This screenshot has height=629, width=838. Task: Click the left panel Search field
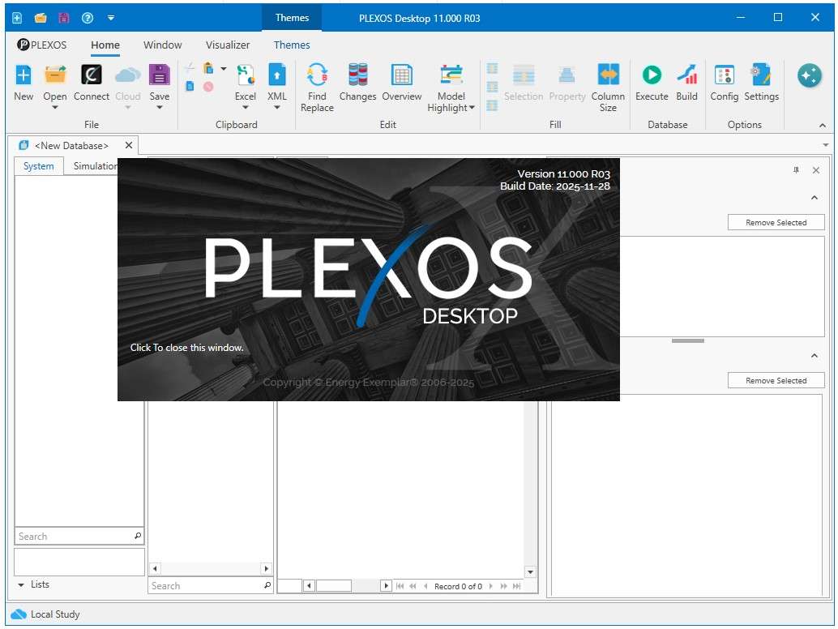point(73,537)
